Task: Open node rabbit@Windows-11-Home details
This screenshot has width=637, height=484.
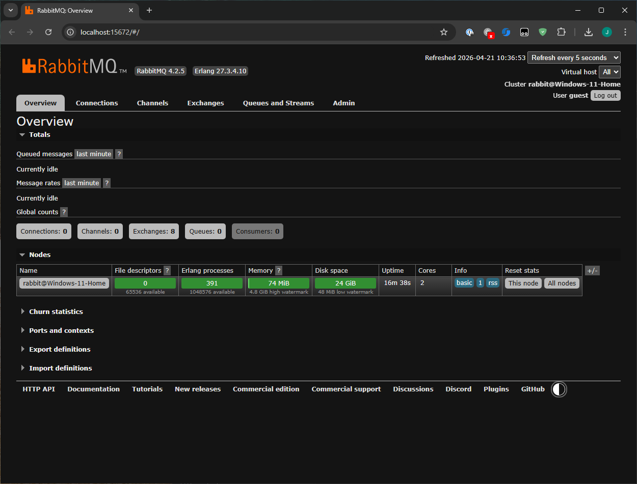Action: 64,283
